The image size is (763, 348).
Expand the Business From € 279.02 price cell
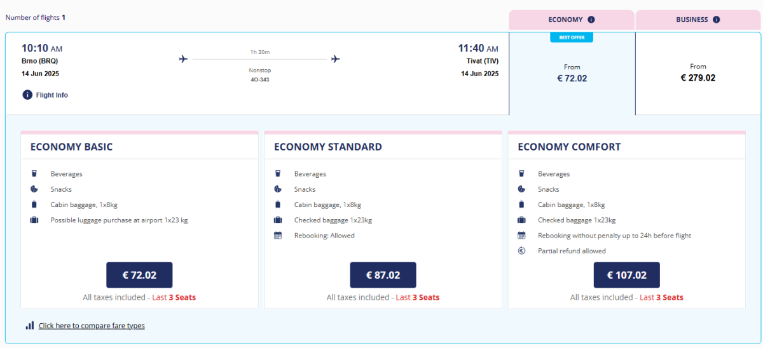pos(698,73)
